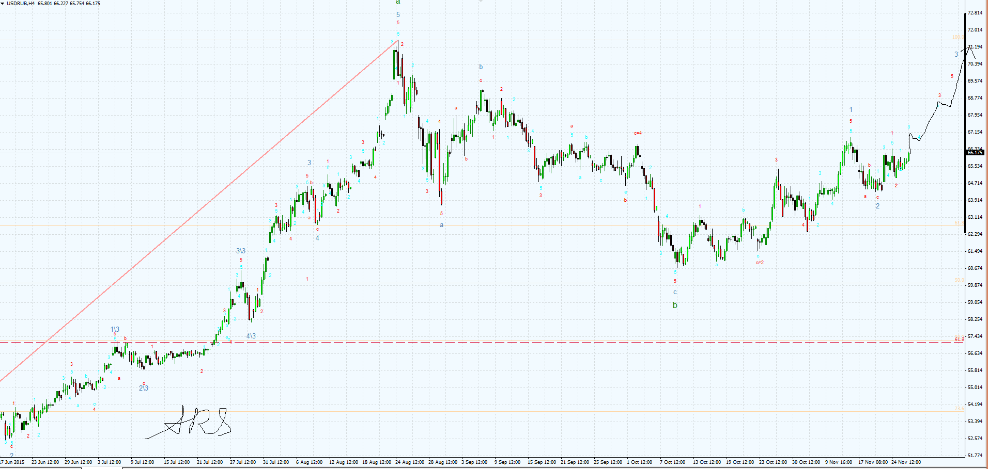Click the 72.814 price axis label
988x469 pixels.
[x=975, y=13]
